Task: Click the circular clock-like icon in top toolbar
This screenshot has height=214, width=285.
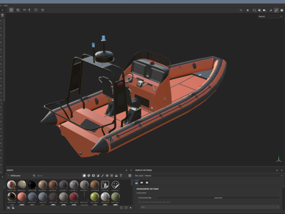Action: click(x=43, y=10)
